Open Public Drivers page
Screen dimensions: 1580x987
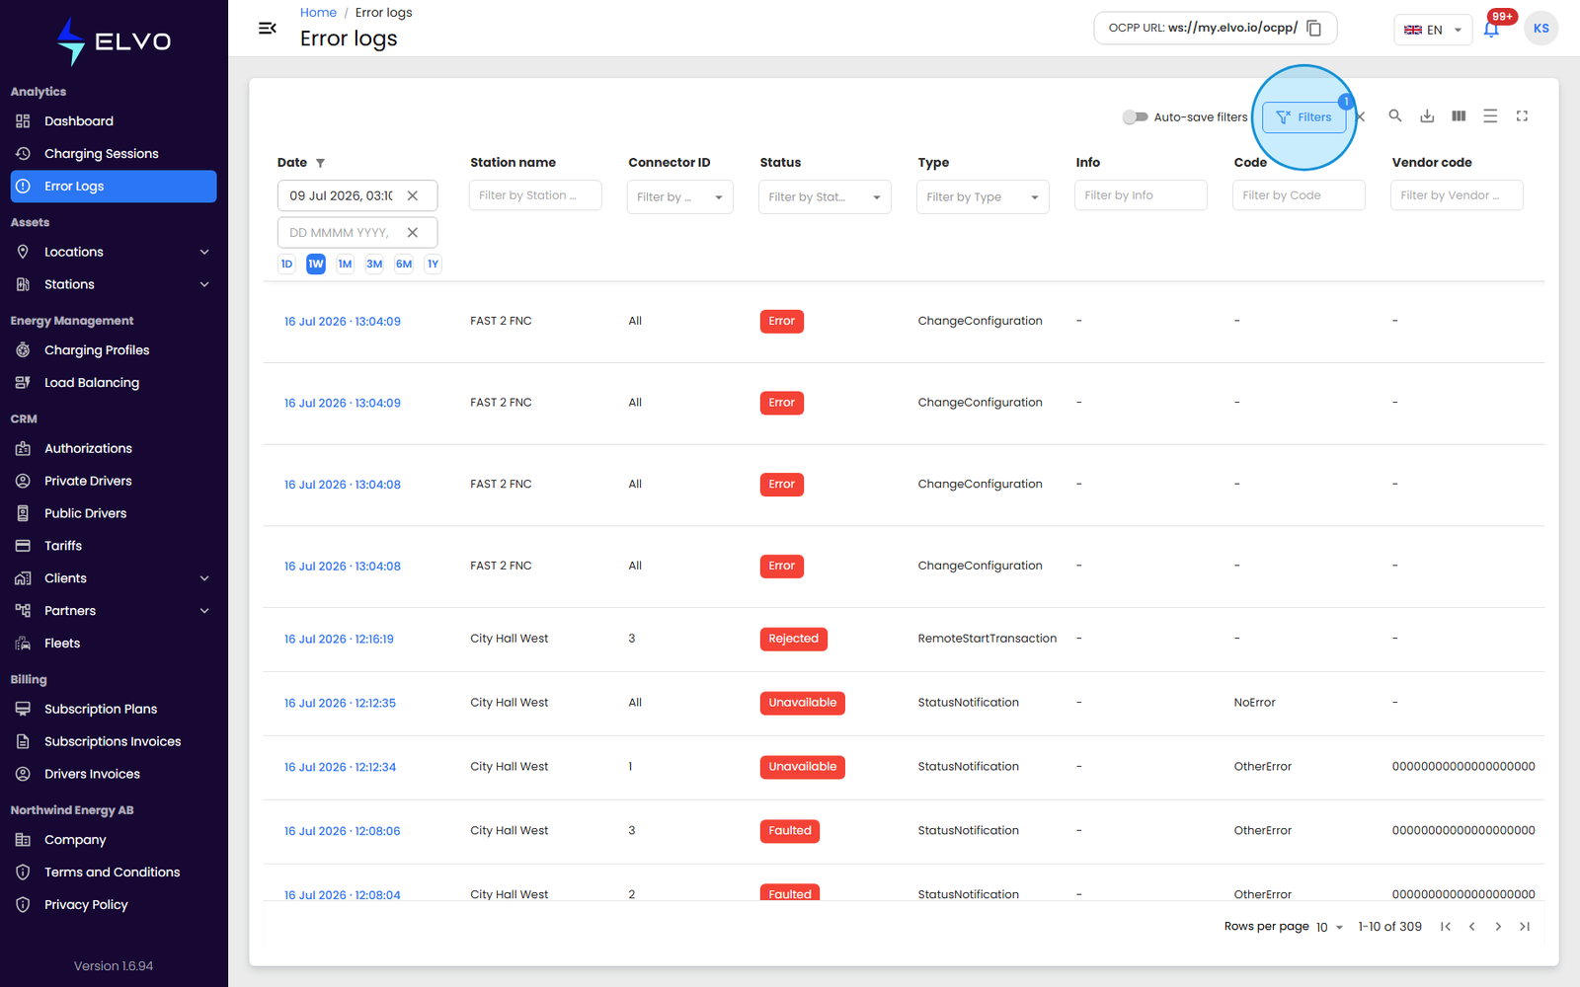click(x=114, y=513)
